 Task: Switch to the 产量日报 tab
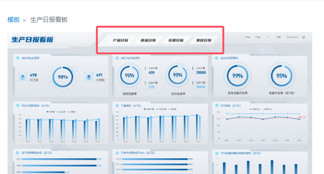coord(120,40)
